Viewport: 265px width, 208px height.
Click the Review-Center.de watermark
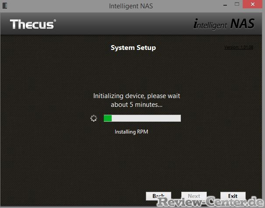211,202
